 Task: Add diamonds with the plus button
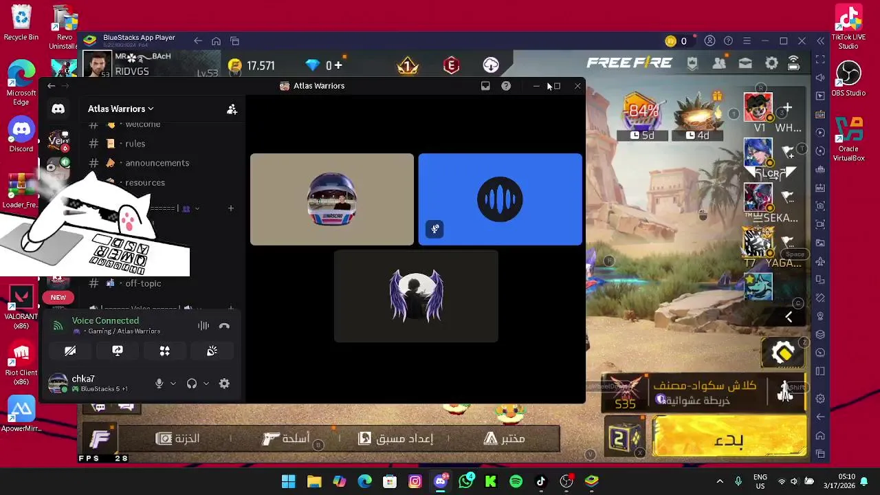point(338,65)
